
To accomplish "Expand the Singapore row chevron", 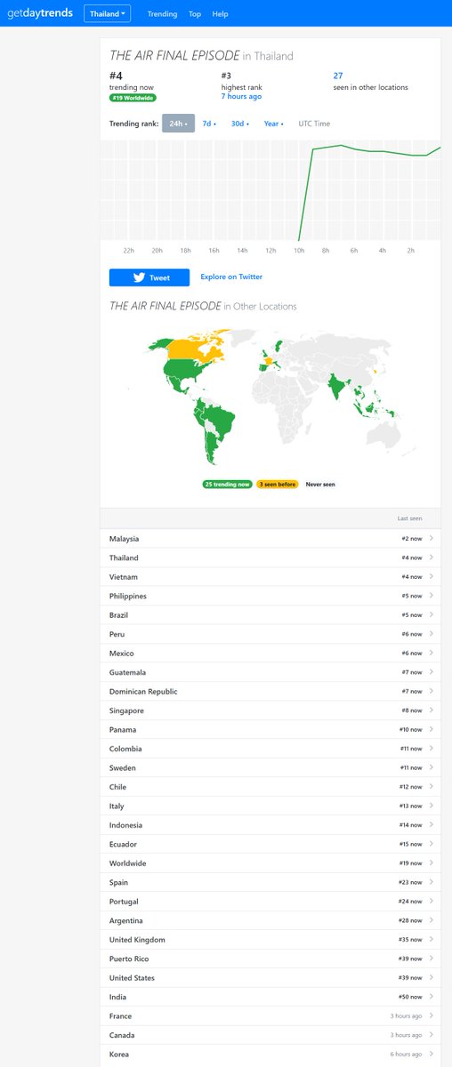I will (431, 710).
